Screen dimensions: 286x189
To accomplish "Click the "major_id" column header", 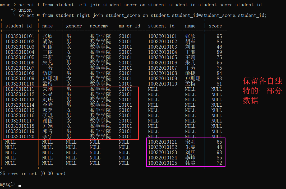I will tap(130, 26).
